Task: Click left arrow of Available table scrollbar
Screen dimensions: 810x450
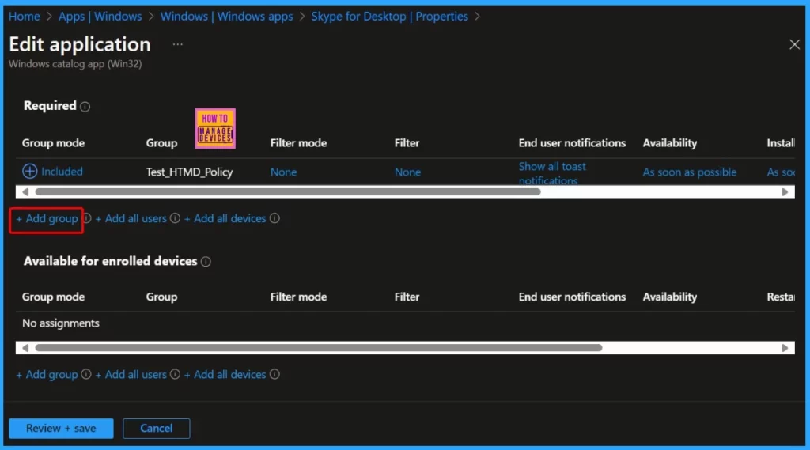Action: (x=25, y=348)
